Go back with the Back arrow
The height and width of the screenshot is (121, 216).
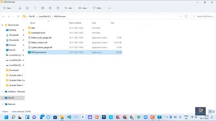[3, 16]
